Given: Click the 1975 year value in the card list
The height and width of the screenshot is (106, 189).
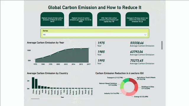Looking at the screenshot, I should tap(101, 43).
